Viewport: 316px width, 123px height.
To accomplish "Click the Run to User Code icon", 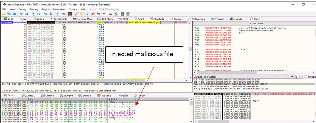I will pos(63,14).
